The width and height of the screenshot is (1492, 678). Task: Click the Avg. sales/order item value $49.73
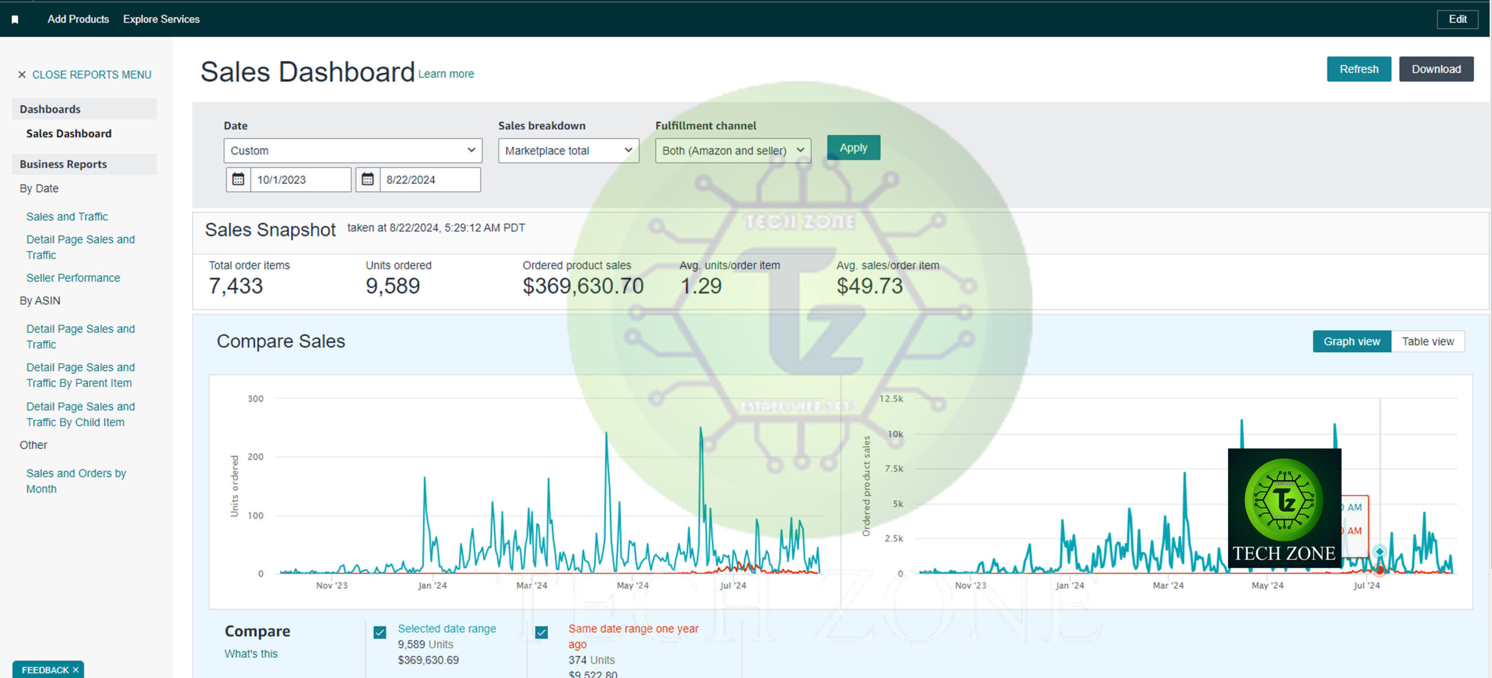click(870, 286)
